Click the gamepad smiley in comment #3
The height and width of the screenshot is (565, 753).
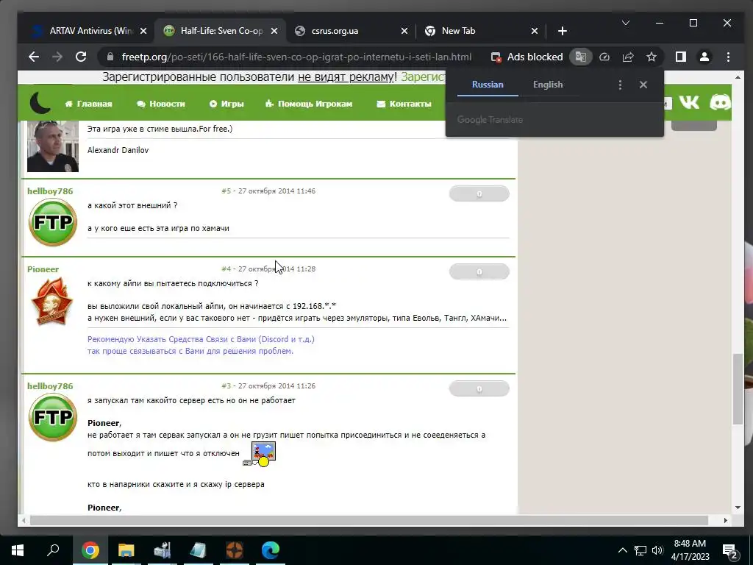(260, 454)
